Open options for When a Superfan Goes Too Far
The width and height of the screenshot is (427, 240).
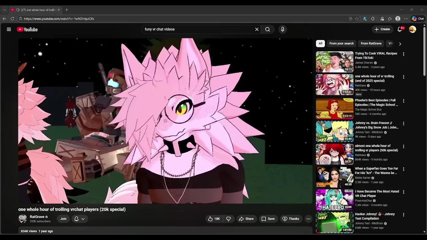(x=404, y=169)
